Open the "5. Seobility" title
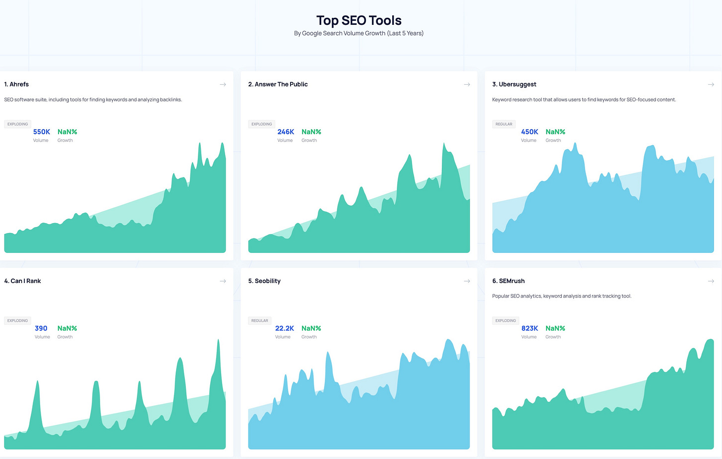Screen dimensions: 722x459 (x=264, y=281)
